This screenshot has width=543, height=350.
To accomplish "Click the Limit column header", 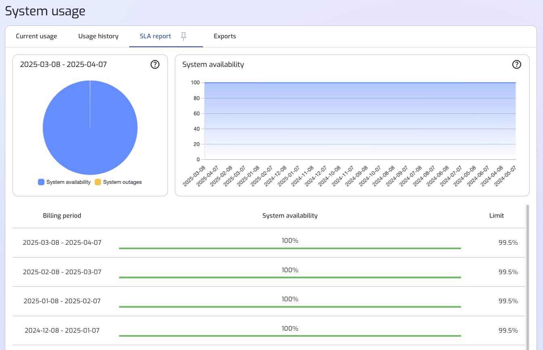I will click(x=496, y=216).
